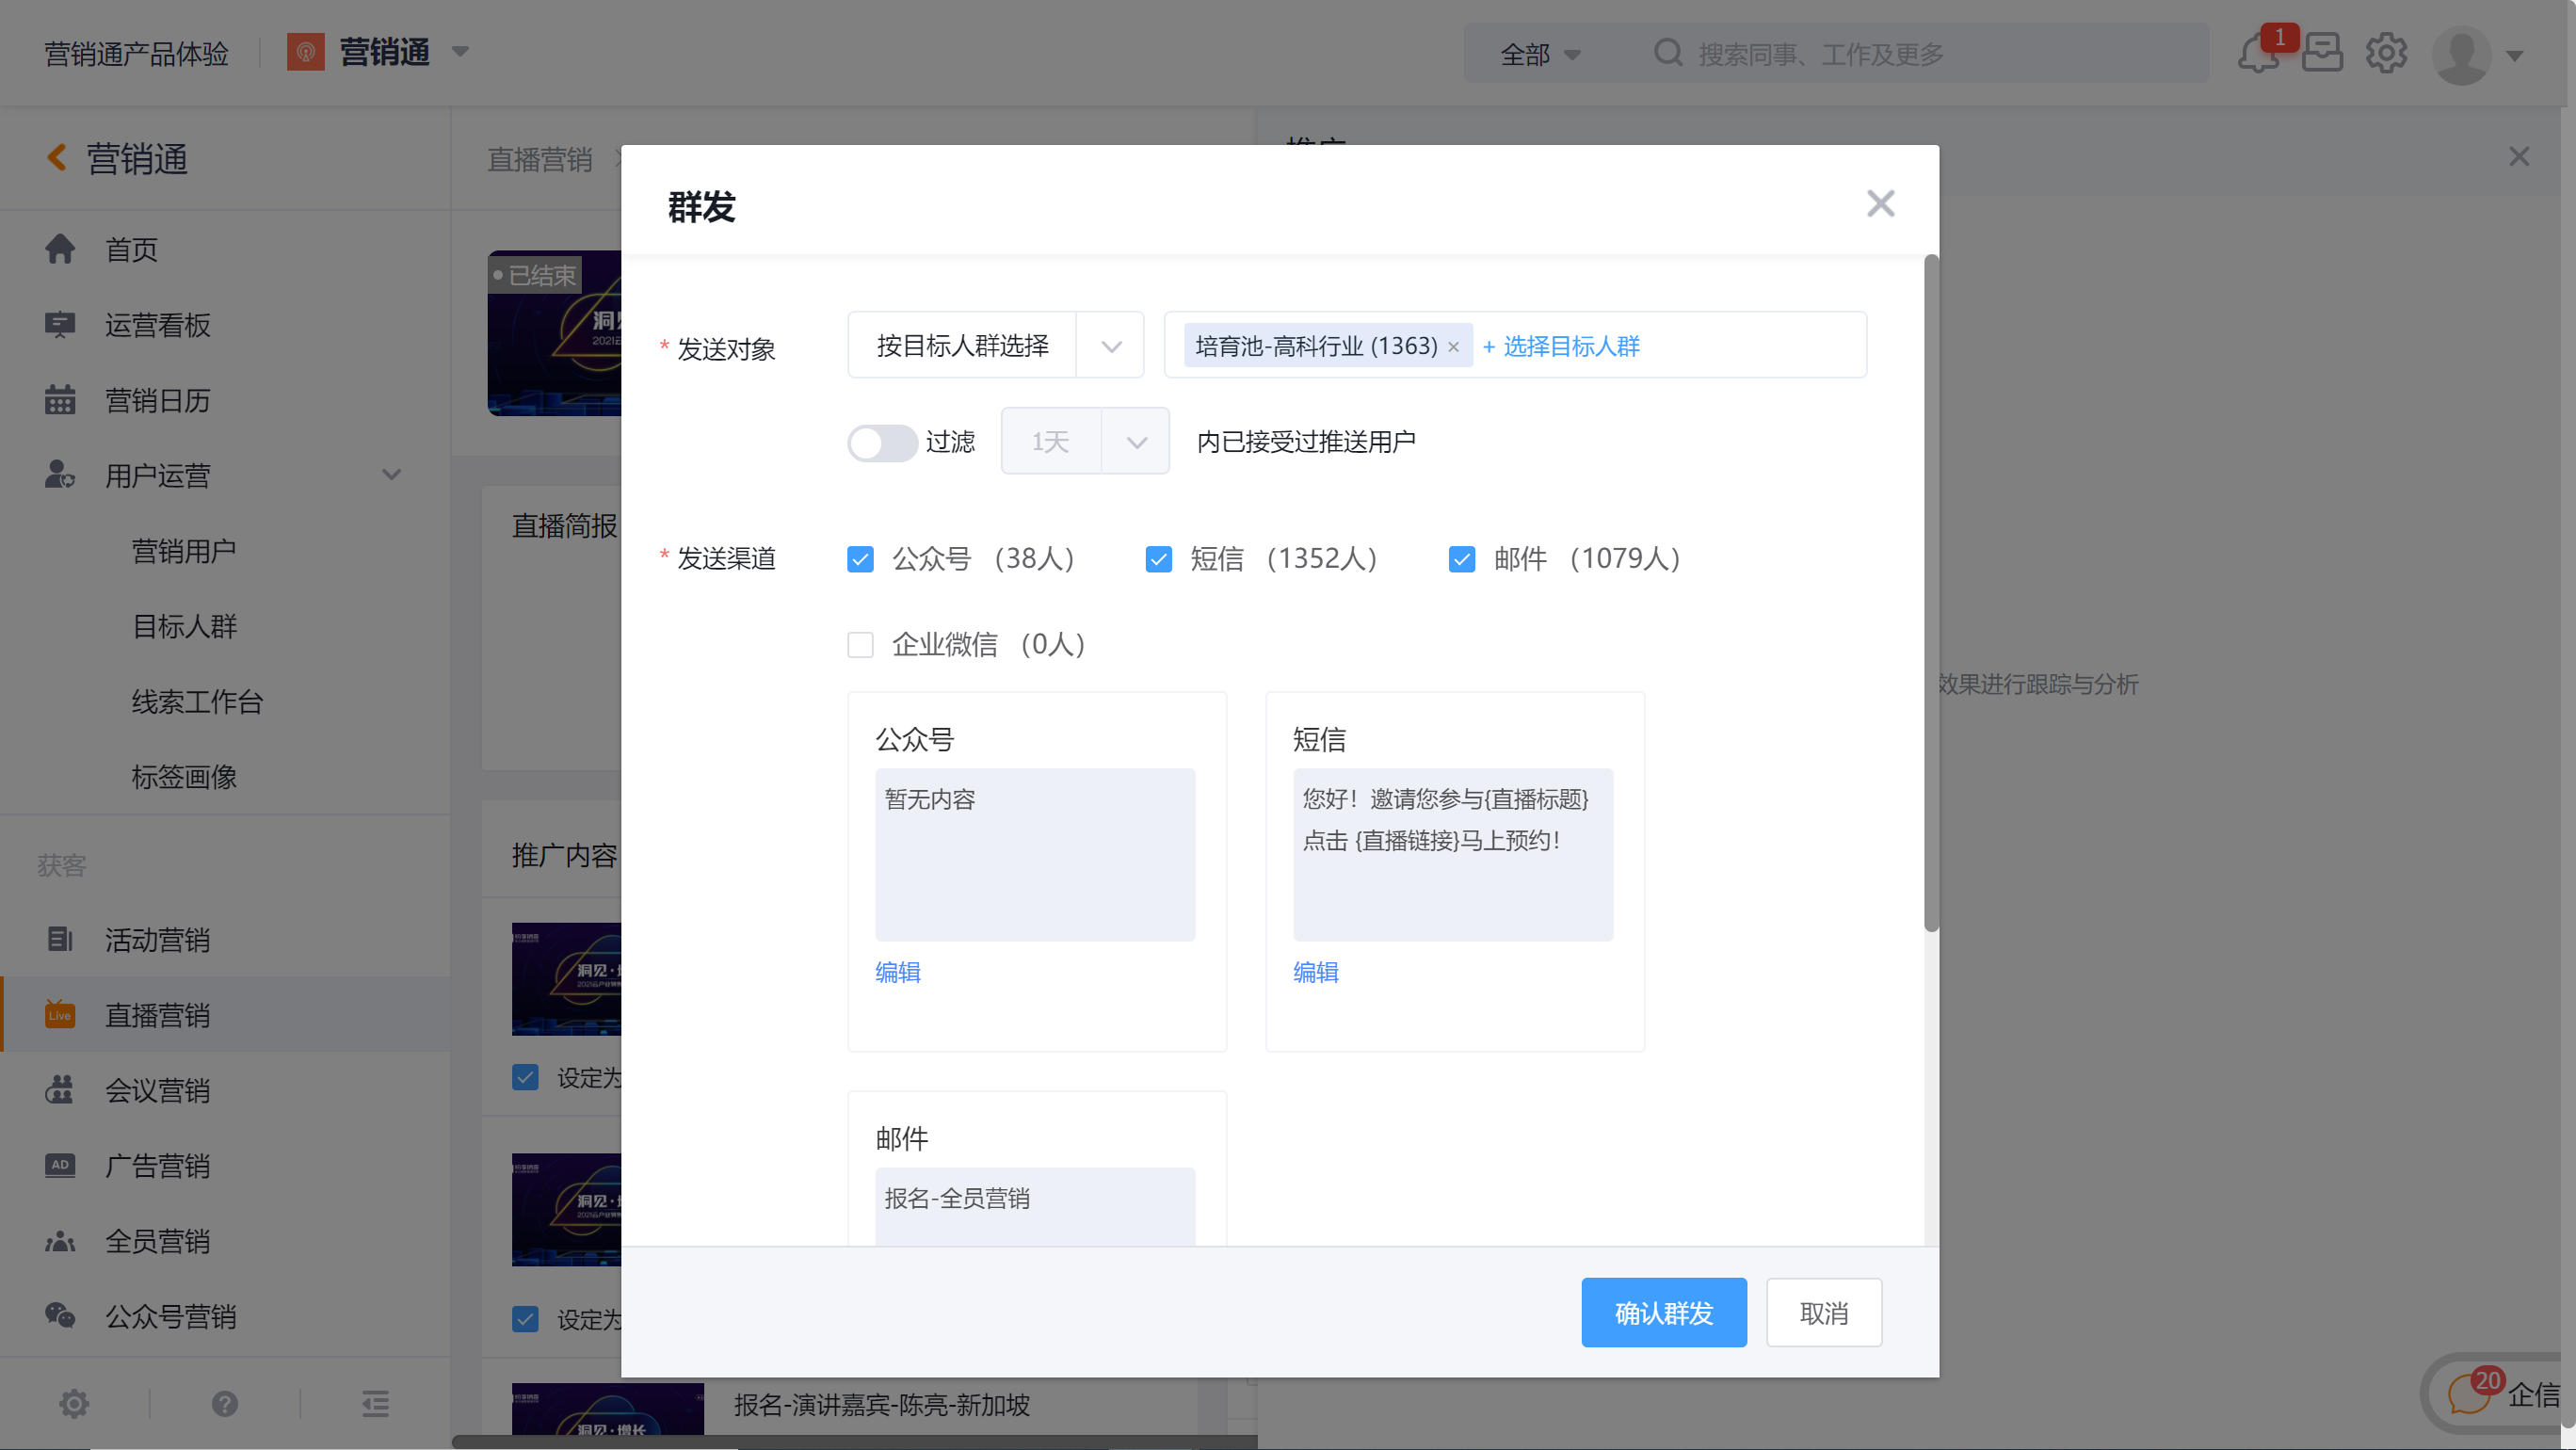Uncheck the 公众号 channel checkbox

coord(860,559)
